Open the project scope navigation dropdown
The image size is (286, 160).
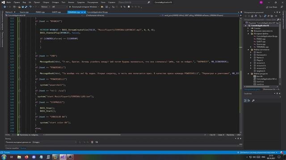[44, 16]
